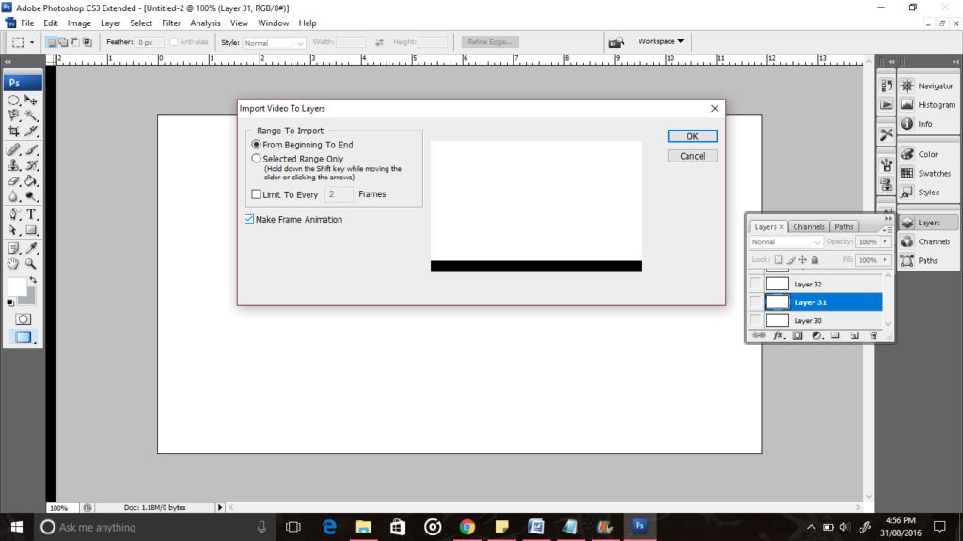Click Cancel in Import Video dialog

[x=692, y=156]
